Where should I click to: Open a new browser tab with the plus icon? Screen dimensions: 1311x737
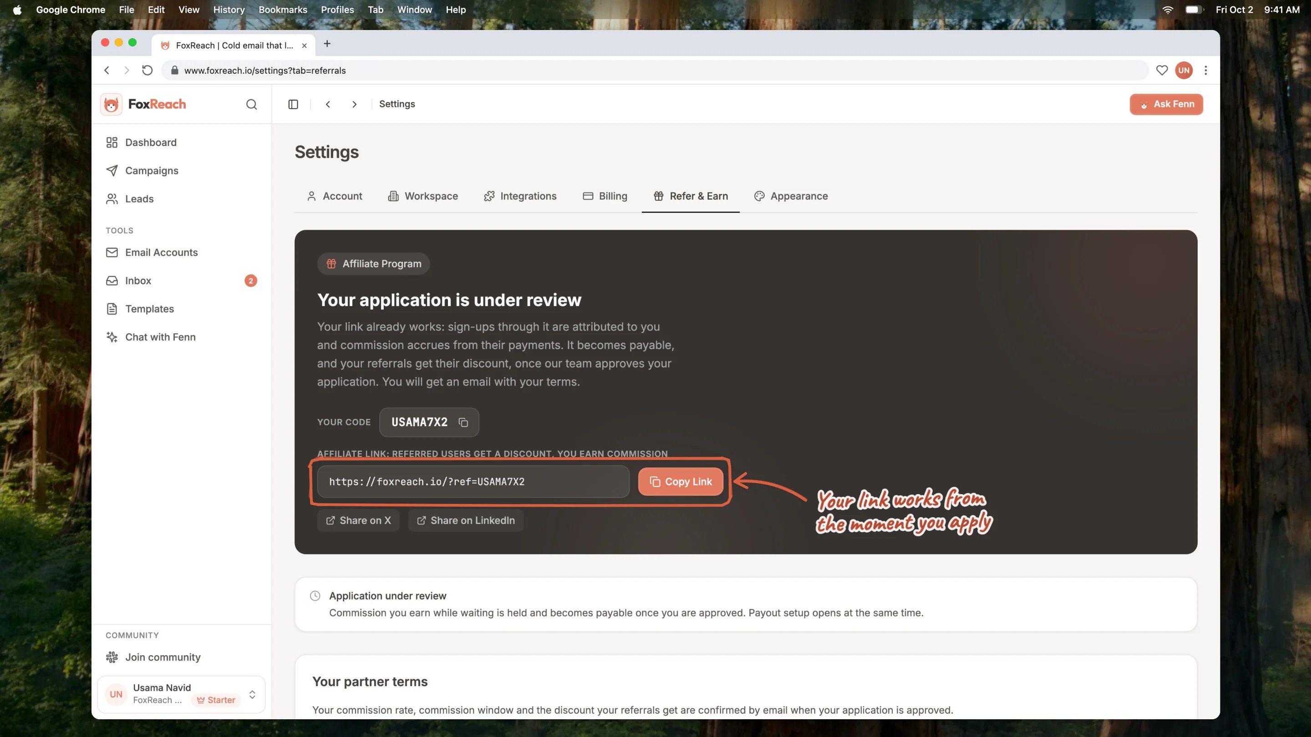tap(327, 44)
